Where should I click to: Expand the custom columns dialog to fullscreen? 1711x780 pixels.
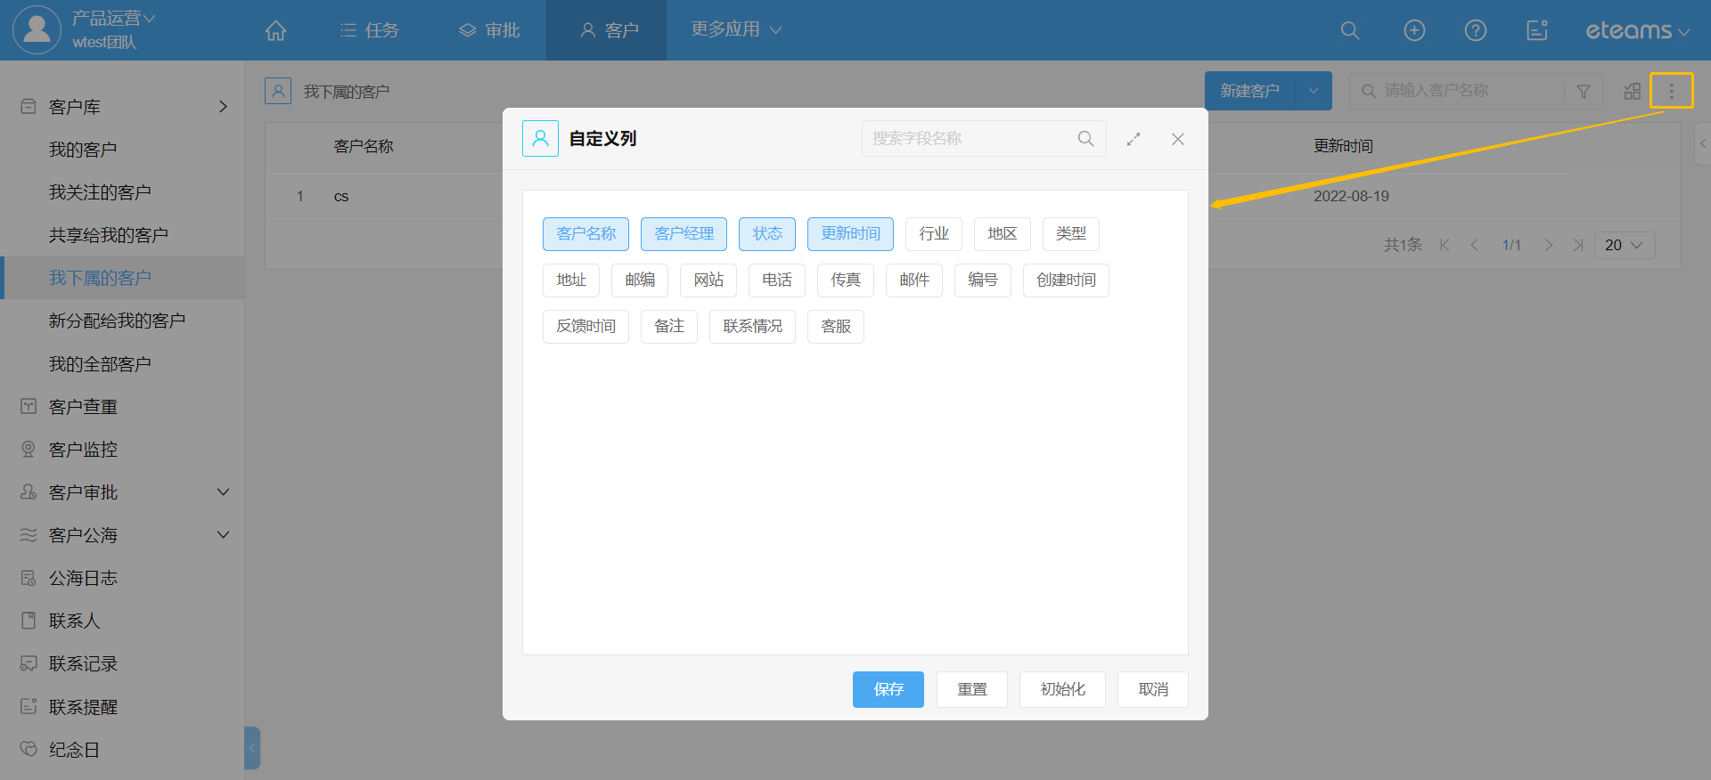(1134, 139)
